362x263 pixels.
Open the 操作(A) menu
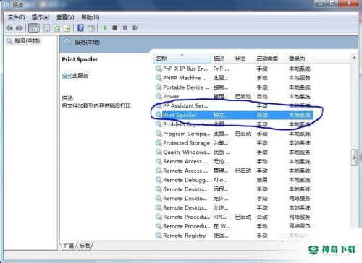click(41, 17)
